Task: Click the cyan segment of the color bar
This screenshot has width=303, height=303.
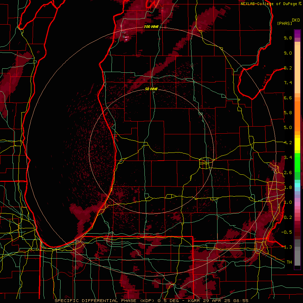Action: pos(297,185)
